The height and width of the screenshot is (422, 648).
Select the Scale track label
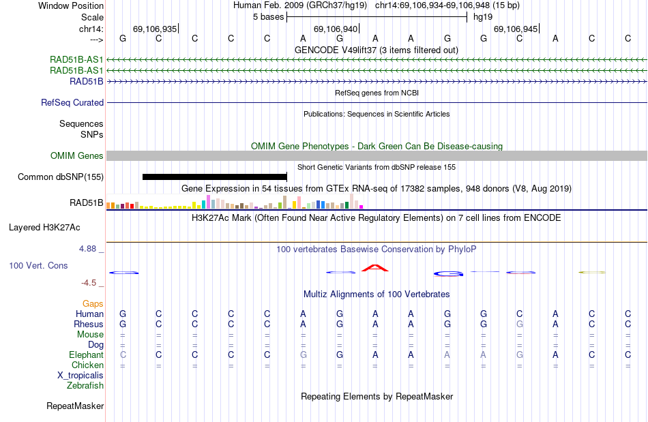click(x=92, y=17)
